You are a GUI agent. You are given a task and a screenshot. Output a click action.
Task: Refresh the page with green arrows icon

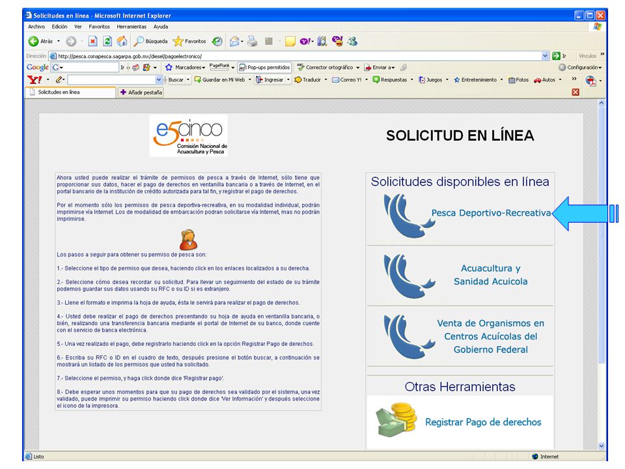107,41
